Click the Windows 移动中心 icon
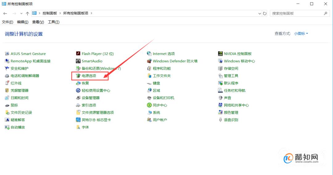This screenshot has width=333, height=175. click(220, 61)
